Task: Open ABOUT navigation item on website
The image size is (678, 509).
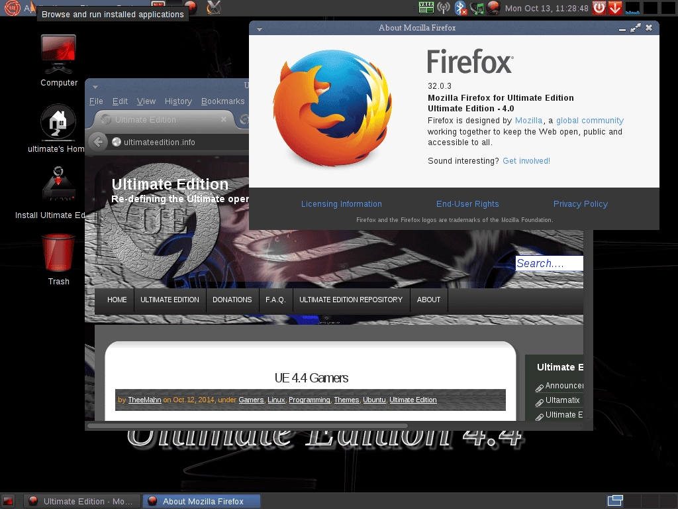Action: 428,300
